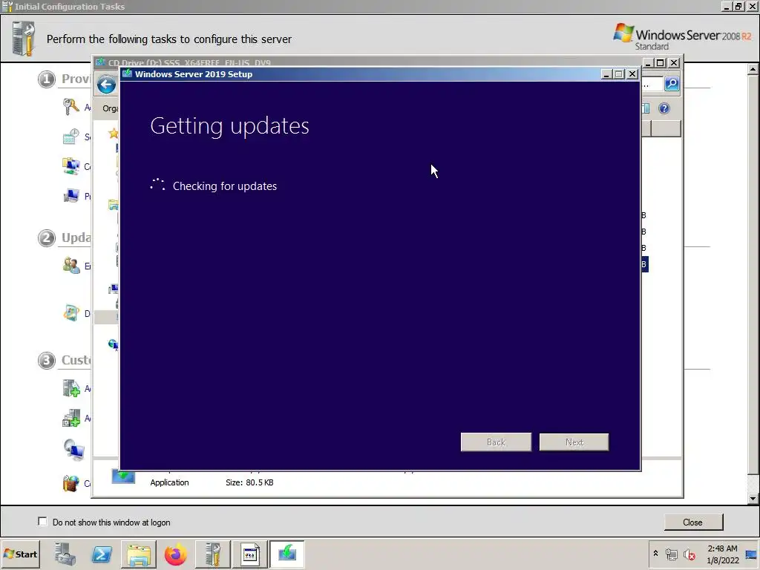Open Explorer help question mark icon
The height and width of the screenshot is (570, 760).
click(664, 108)
